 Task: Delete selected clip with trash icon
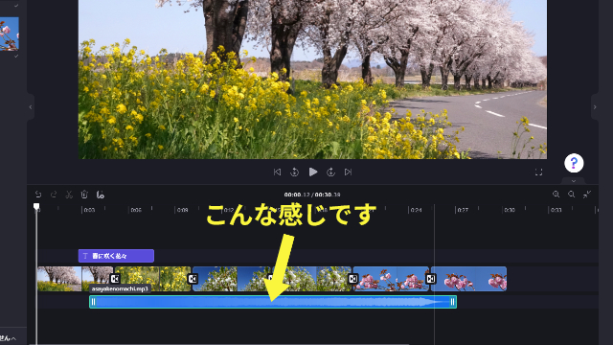(x=84, y=195)
